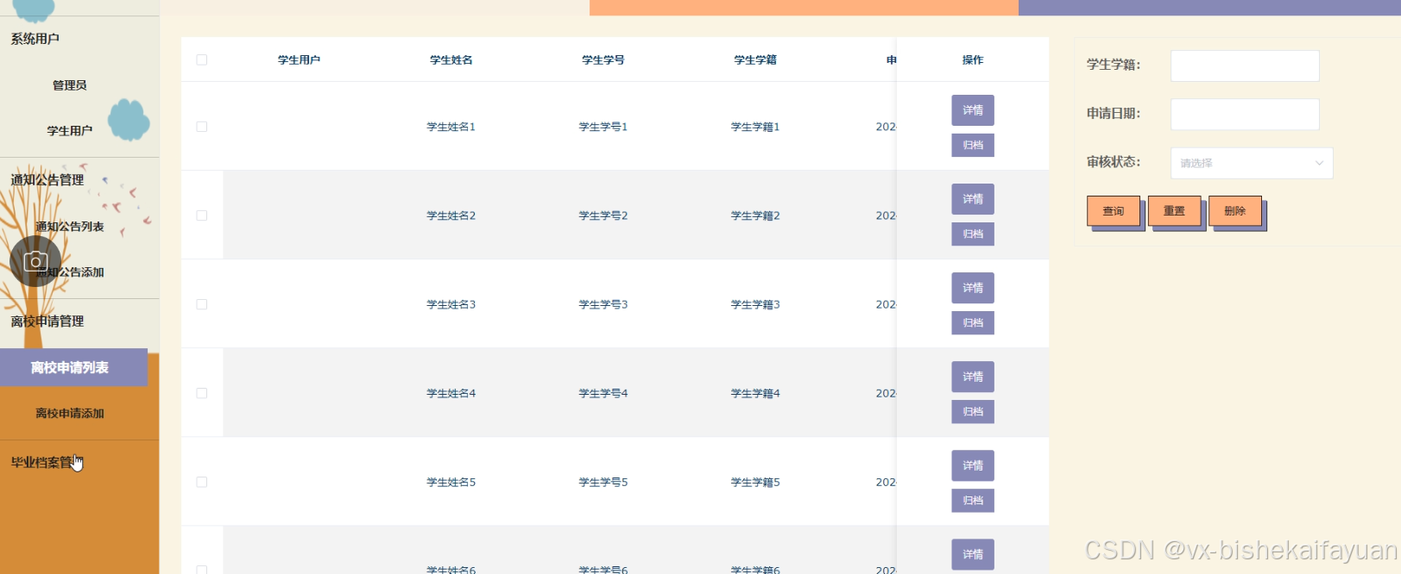Screen dimensions: 1401x574
Task: Click the 重置 reset button
Action: click(x=1174, y=211)
